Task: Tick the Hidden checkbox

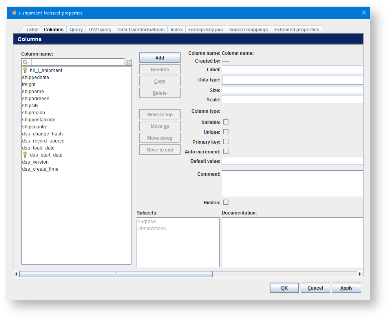Action: [x=226, y=202]
